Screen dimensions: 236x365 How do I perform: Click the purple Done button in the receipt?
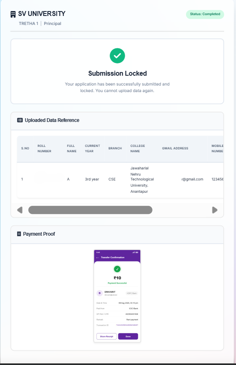coord(128,336)
